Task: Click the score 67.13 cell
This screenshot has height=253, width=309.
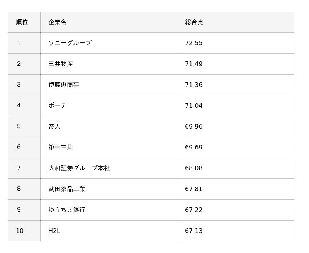Action: tap(194, 231)
